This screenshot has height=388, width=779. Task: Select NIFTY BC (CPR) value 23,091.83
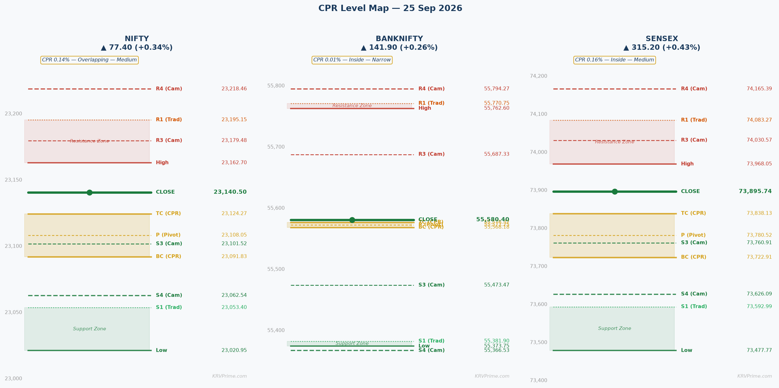234,257
